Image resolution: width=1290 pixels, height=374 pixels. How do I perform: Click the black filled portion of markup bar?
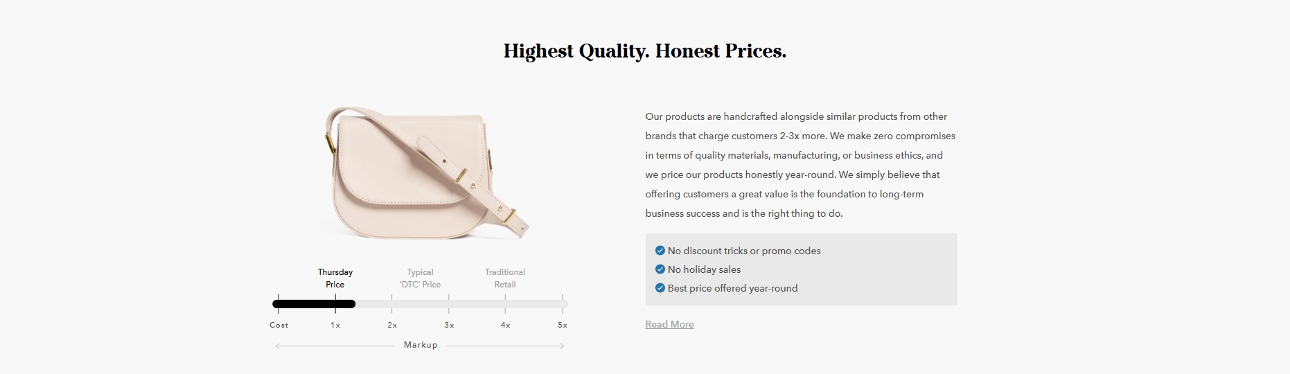click(x=314, y=303)
